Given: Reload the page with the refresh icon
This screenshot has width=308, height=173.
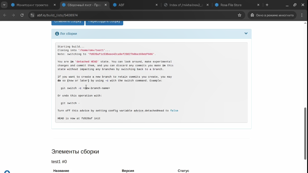Looking at the screenshot, I should click(x=22, y=15).
